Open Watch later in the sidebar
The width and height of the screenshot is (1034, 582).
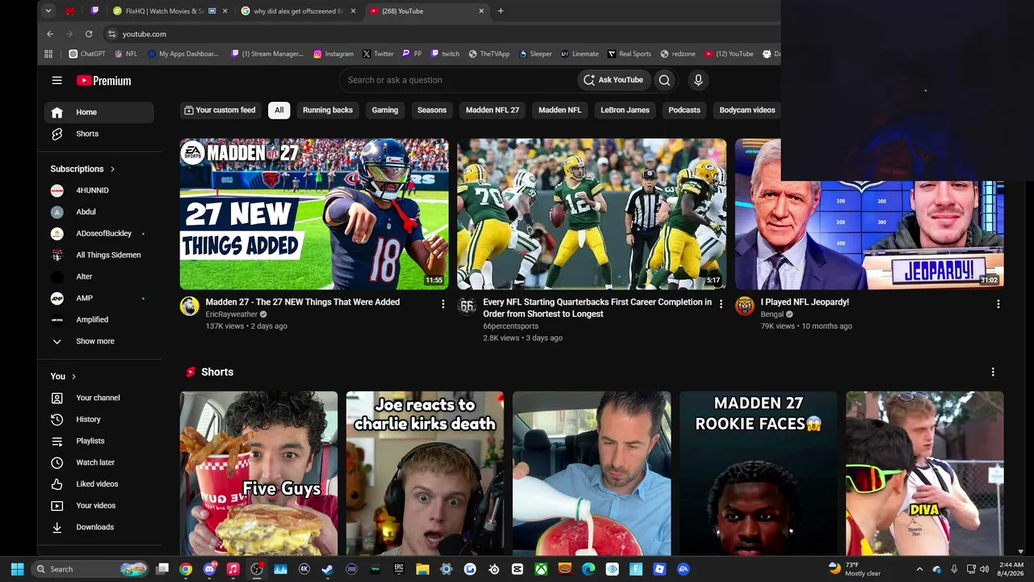coord(99,462)
